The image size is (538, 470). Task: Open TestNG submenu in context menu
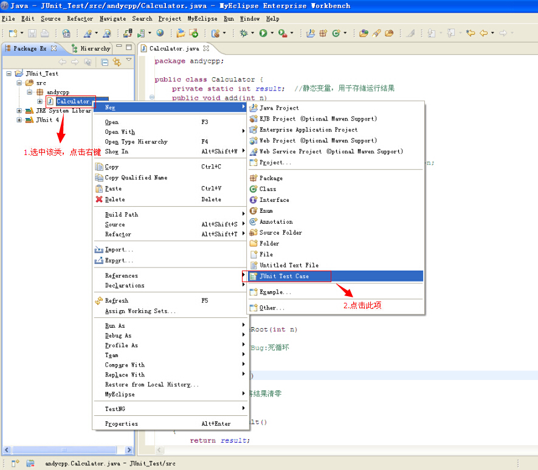pyautogui.click(x=170, y=409)
